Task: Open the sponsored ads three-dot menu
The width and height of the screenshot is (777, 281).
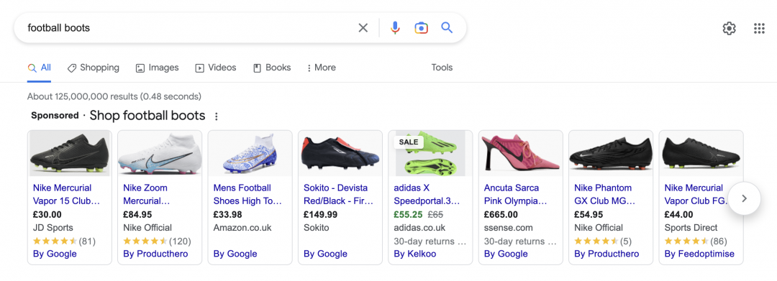Action: [216, 116]
